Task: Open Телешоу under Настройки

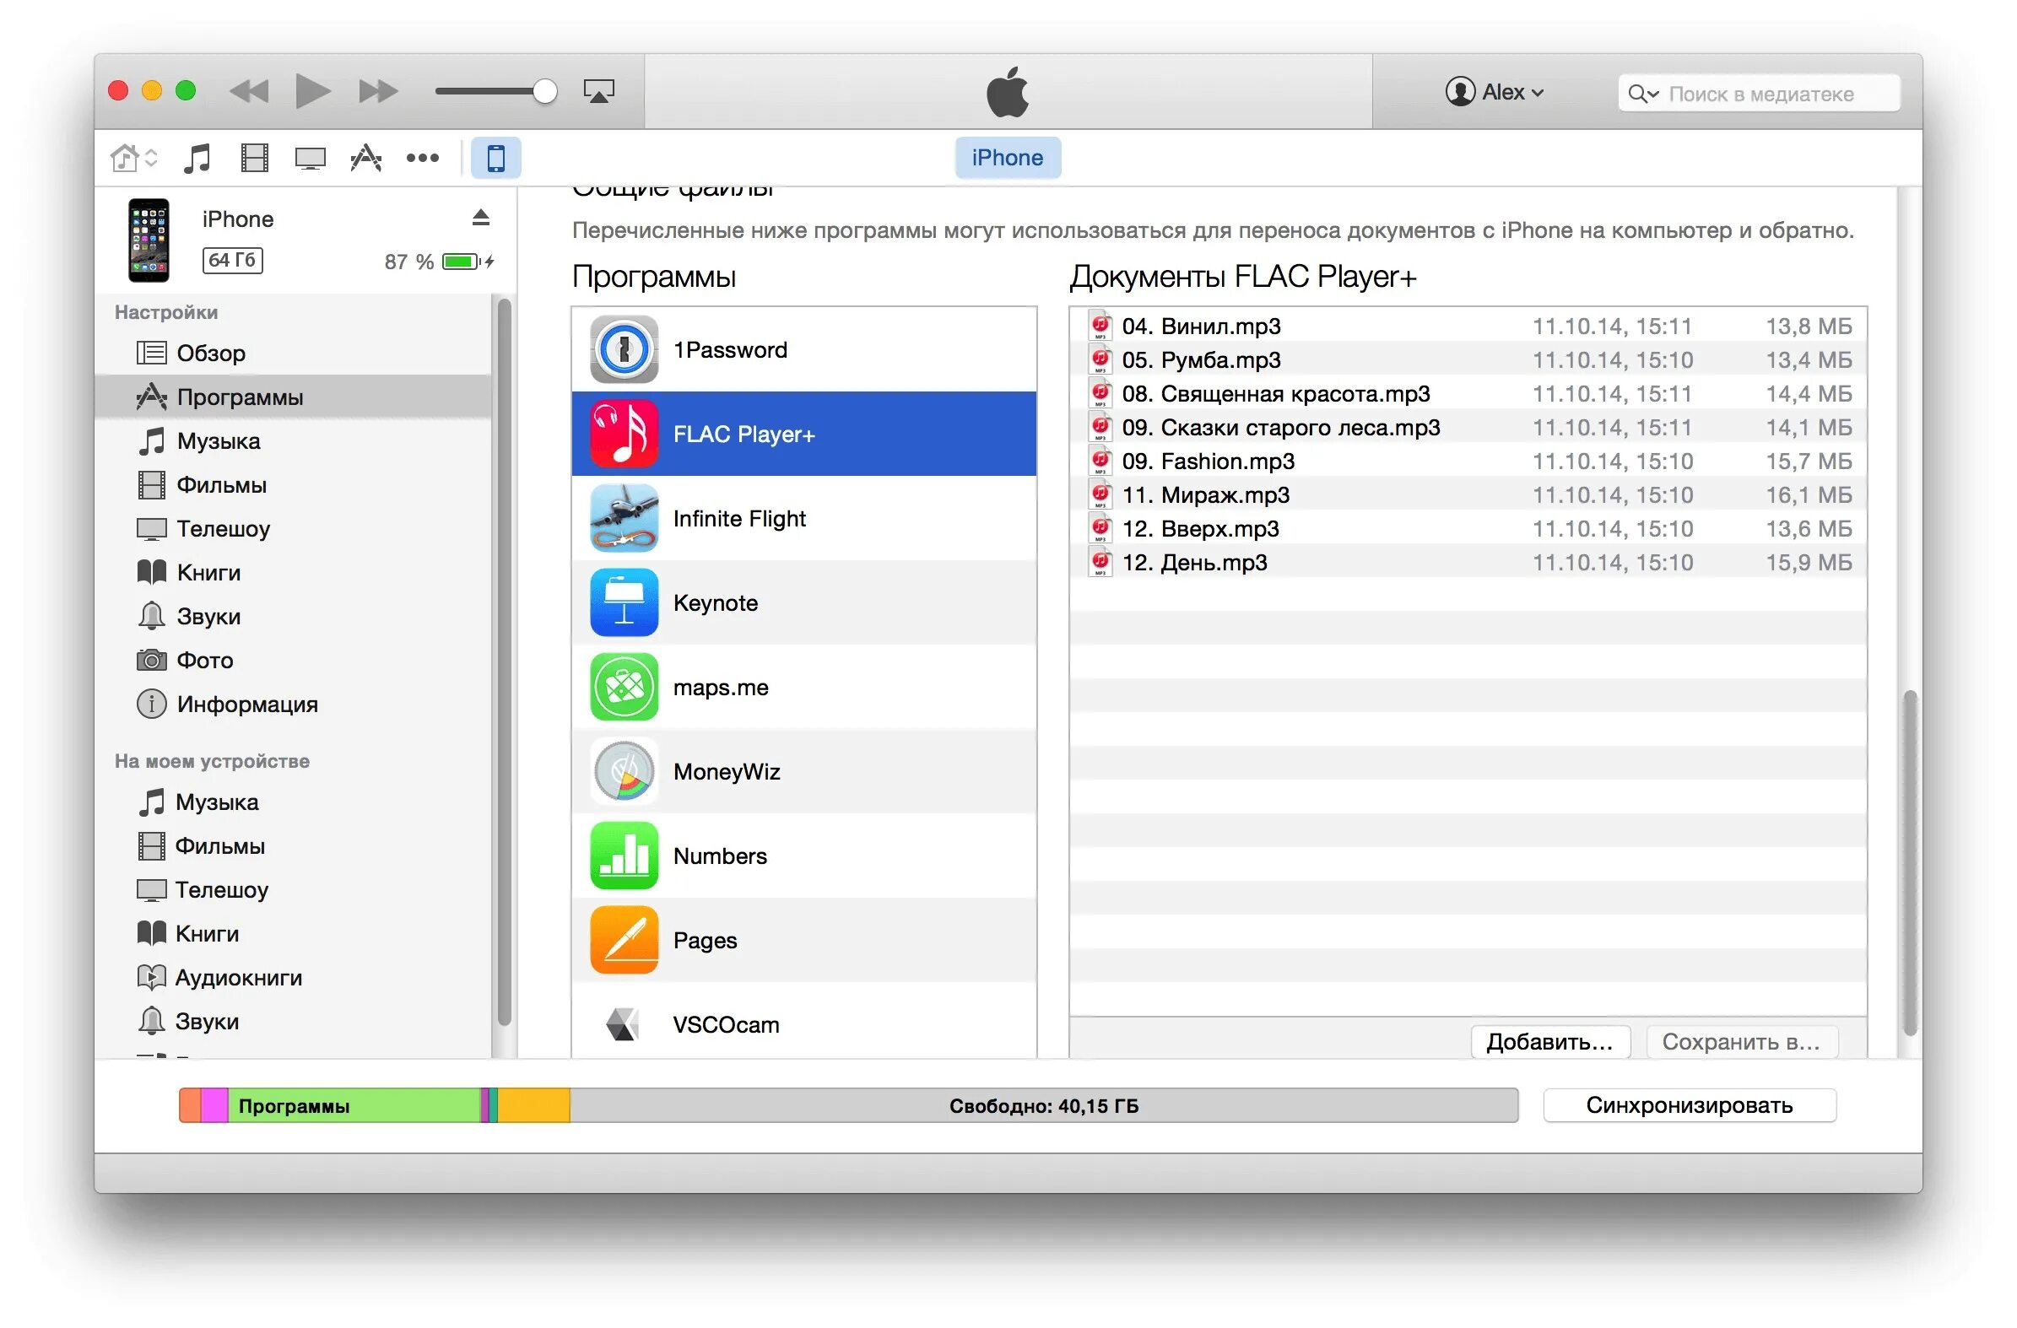Action: [x=293, y=529]
